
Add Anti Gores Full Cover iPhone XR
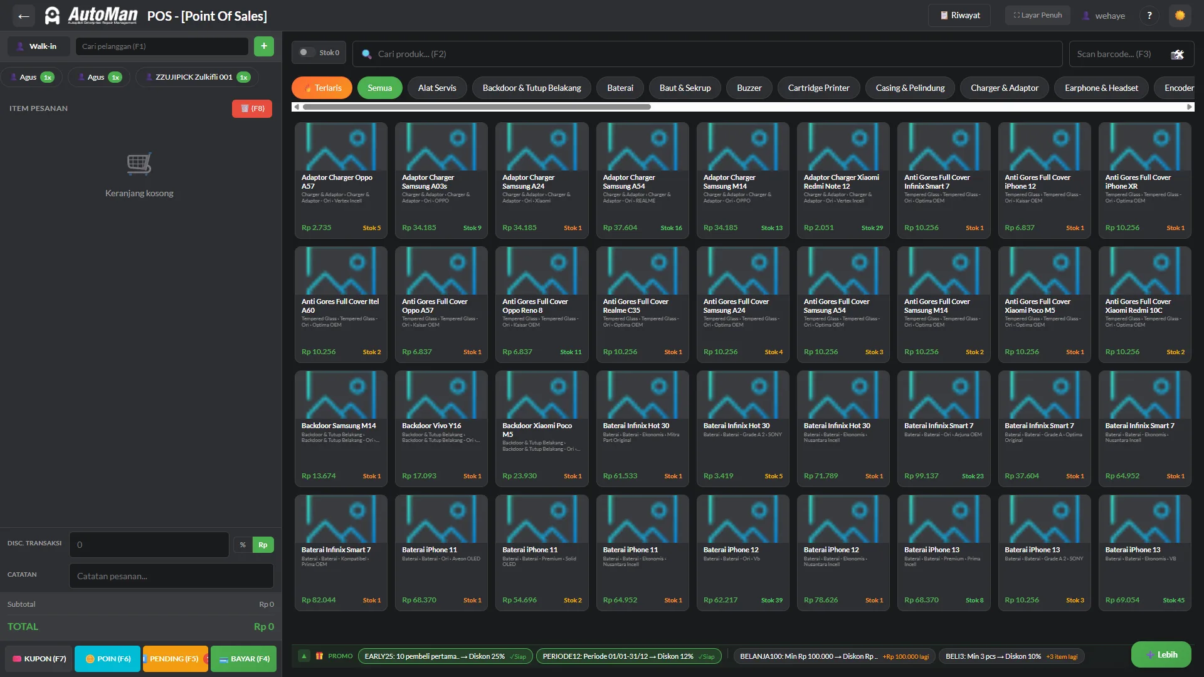click(1145, 181)
